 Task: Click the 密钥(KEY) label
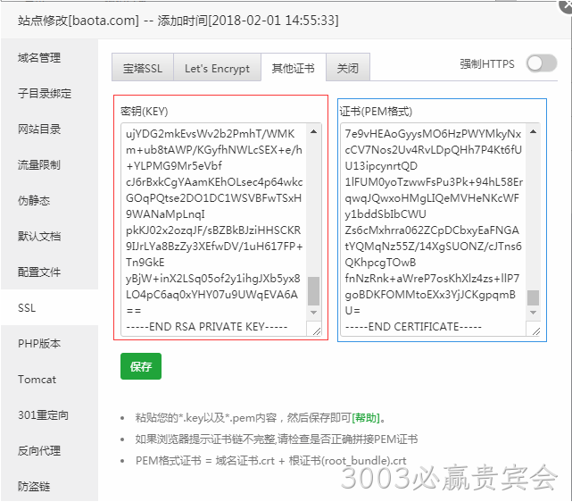coord(145,112)
